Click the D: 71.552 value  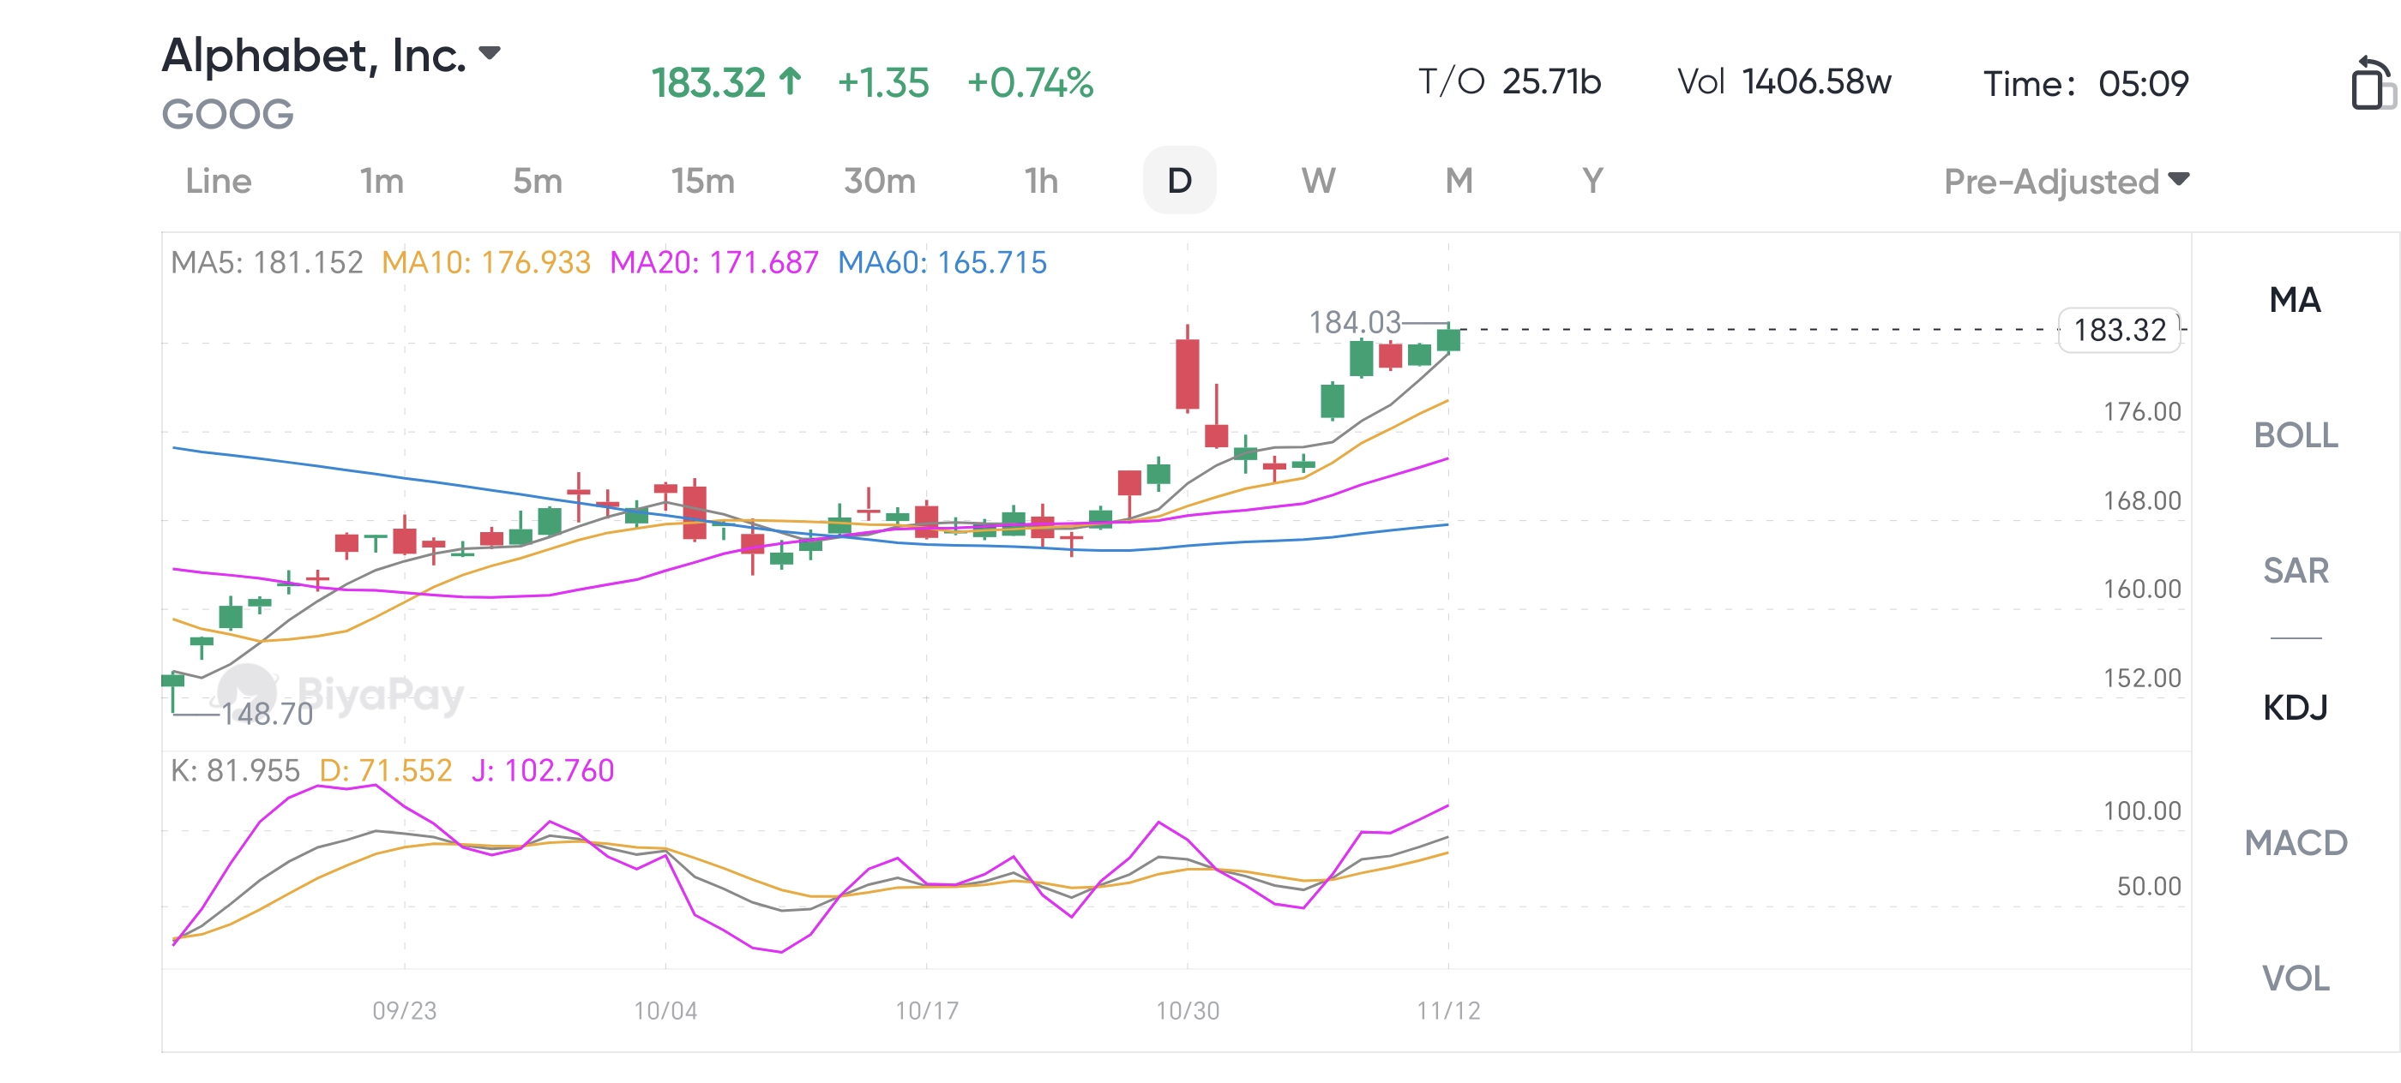pos(385,770)
